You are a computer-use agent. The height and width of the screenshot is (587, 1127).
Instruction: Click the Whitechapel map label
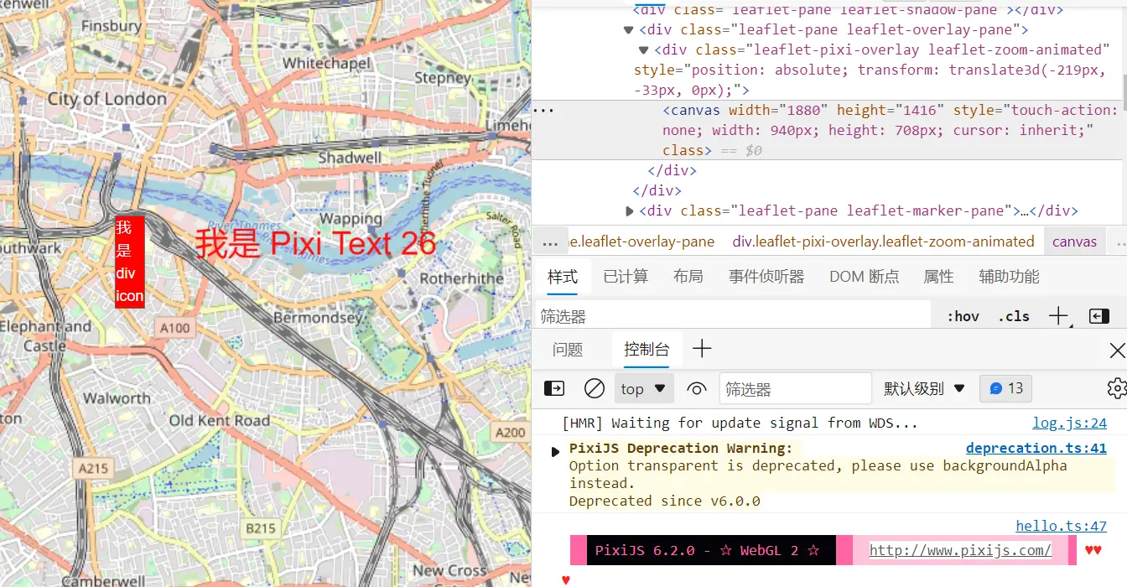click(326, 64)
